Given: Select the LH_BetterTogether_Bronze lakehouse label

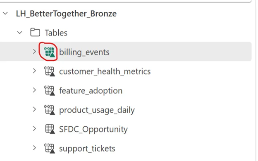Looking at the screenshot, I should click(66, 14).
